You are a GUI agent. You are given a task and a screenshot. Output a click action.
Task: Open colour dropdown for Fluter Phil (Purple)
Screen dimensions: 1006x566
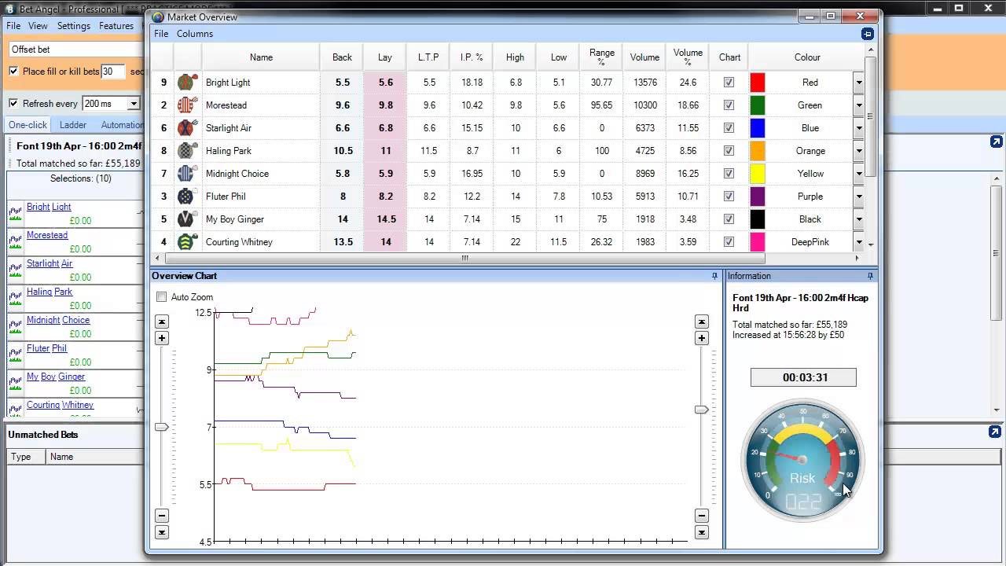click(x=859, y=196)
